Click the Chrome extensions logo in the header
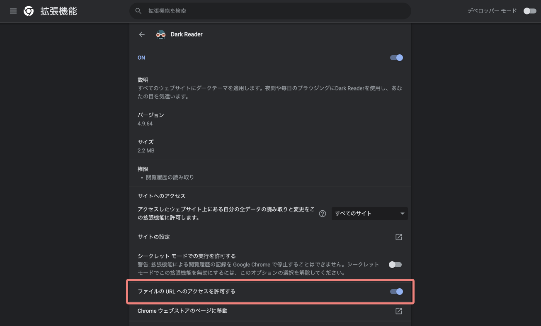 click(x=28, y=11)
